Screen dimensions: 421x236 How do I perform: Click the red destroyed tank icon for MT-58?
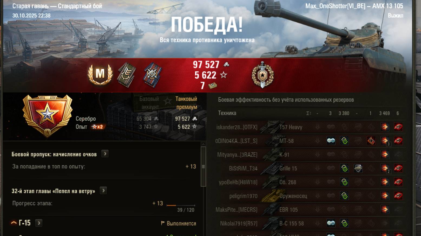point(398,141)
